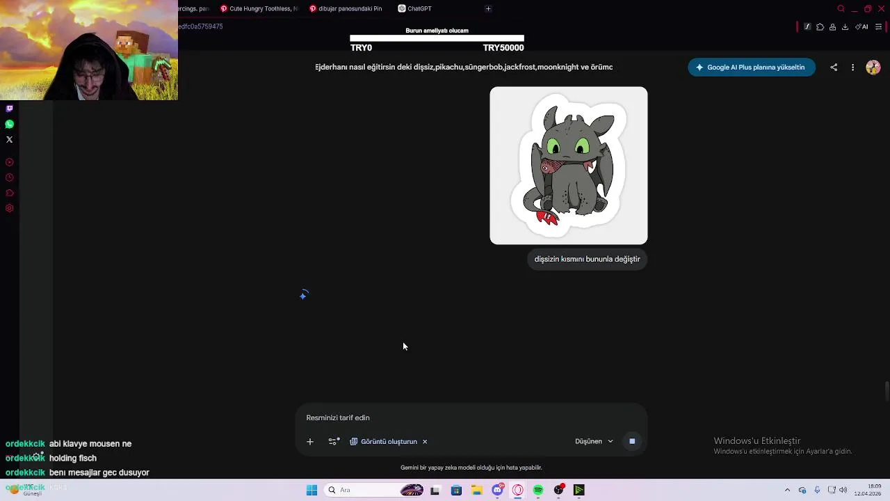Open the browser profile account icon
The height and width of the screenshot is (501, 890).
832,26
